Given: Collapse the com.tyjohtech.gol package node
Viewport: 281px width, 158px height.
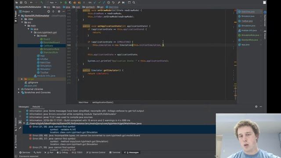Looking at the screenshot, I should click(x=32, y=32).
